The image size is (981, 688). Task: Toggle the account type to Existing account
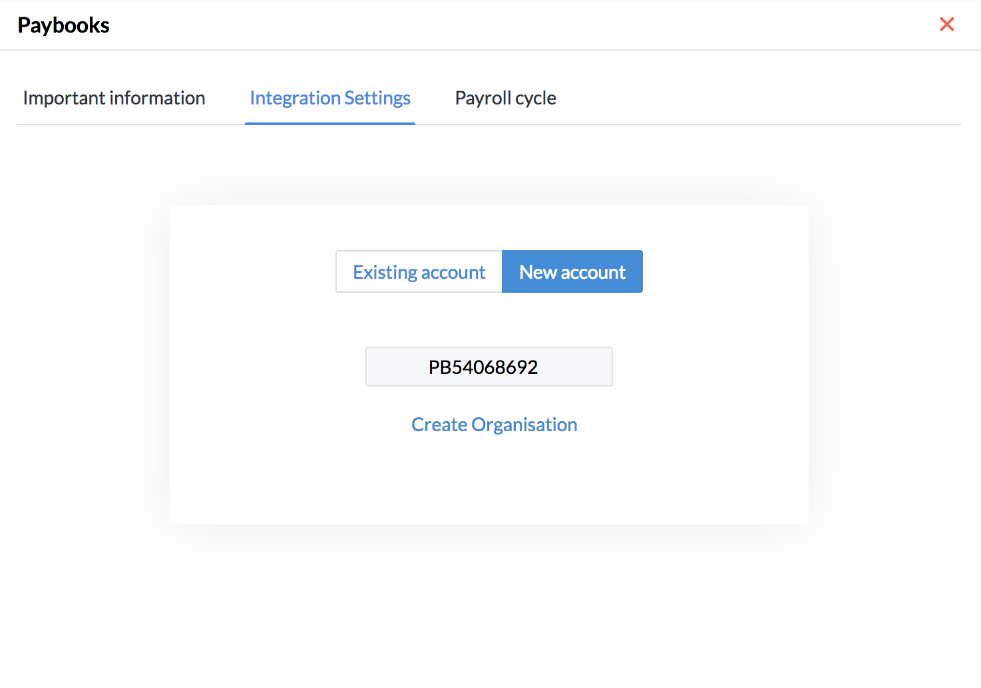tap(419, 271)
